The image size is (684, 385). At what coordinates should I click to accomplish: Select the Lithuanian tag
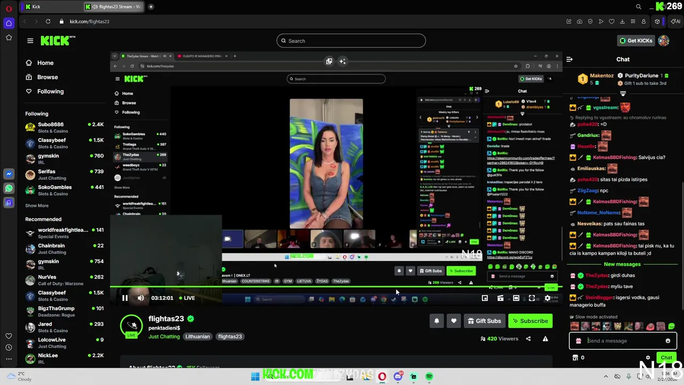click(197, 336)
